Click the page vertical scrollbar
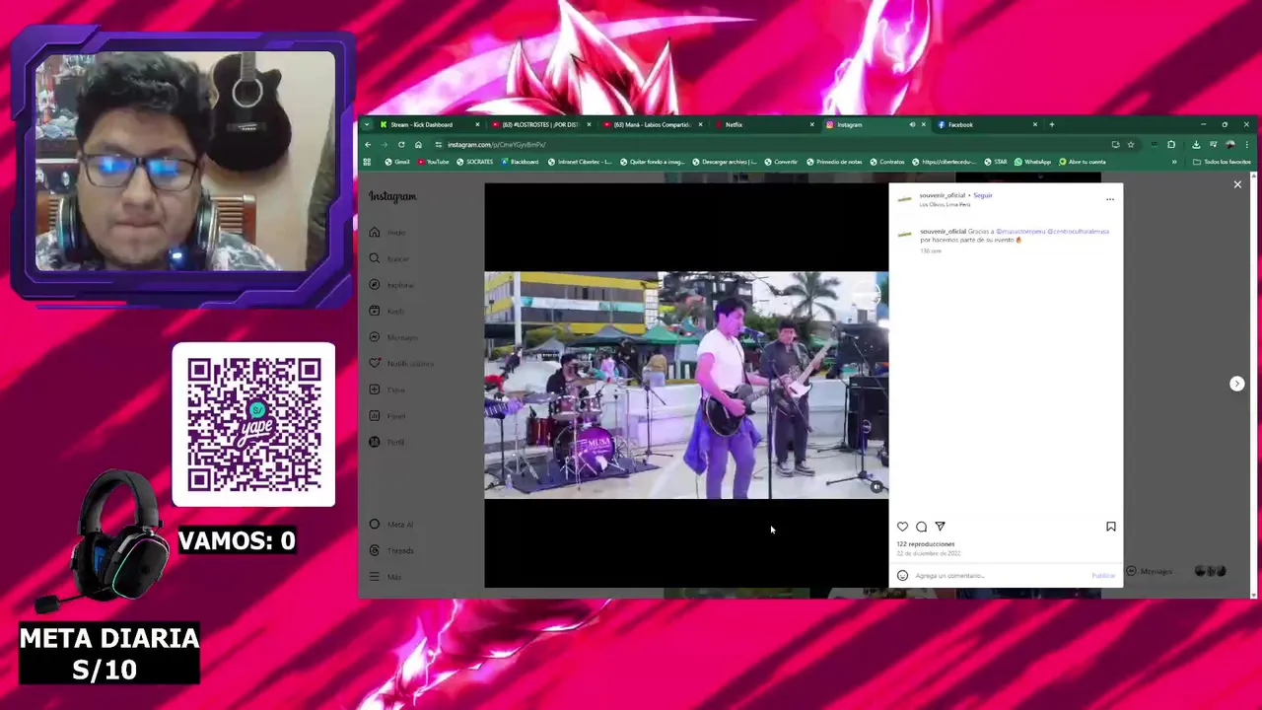The image size is (1262, 710). [1254, 385]
